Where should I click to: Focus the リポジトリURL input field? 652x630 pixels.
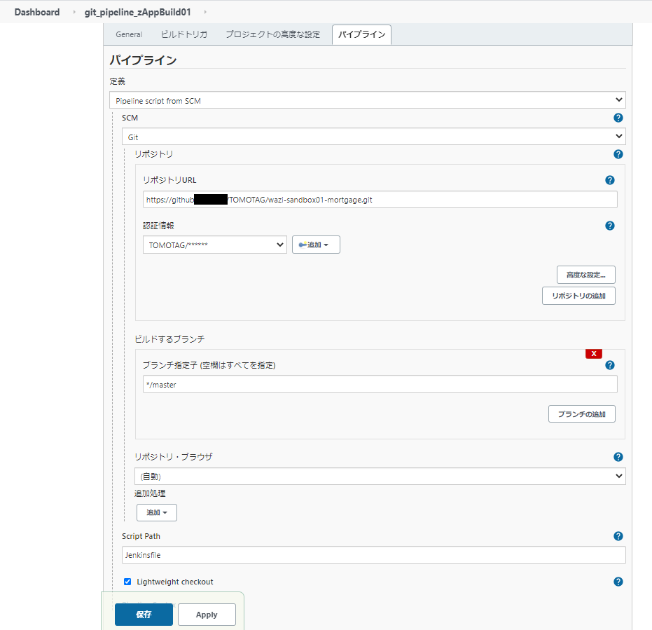click(x=380, y=199)
